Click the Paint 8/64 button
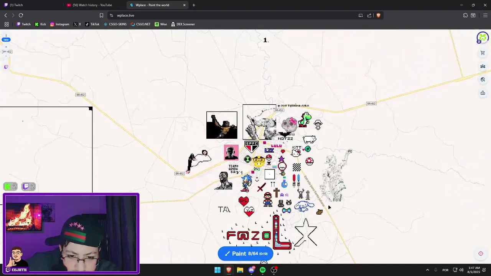 tap(245, 253)
